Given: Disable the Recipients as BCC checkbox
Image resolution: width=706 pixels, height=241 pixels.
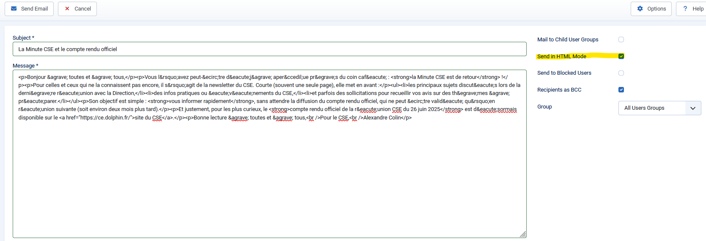Looking at the screenshot, I should tap(621, 90).
